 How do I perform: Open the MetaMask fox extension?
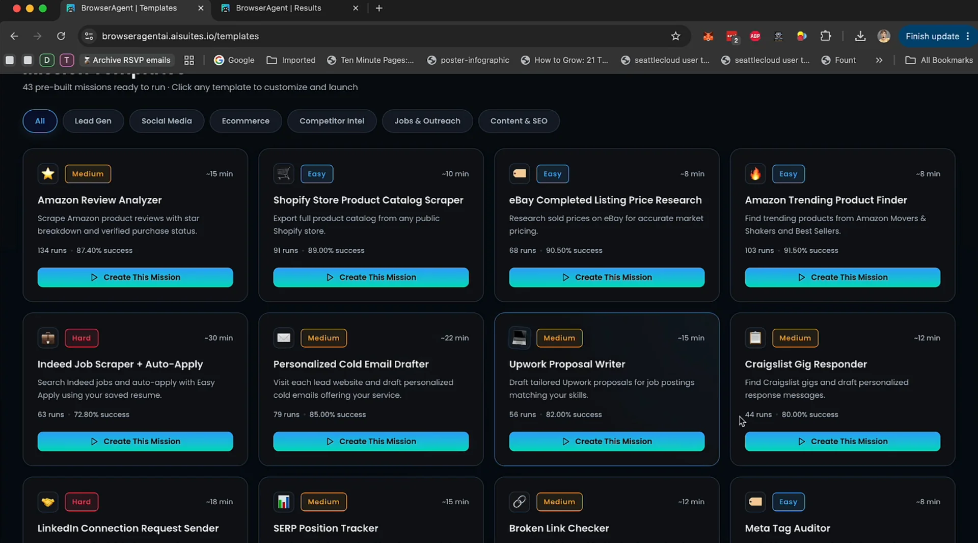(x=708, y=36)
